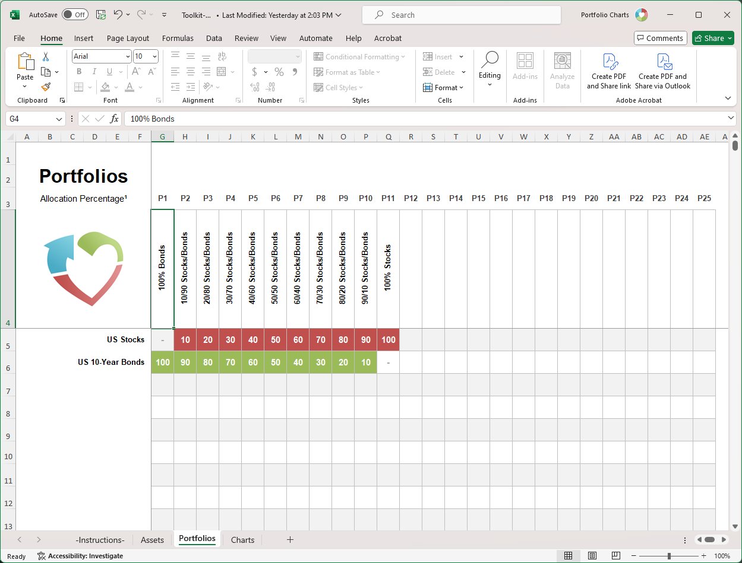Open the Formulas ribbon tab
Image resolution: width=742 pixels, height=563 pixels.
coord(178,38)
